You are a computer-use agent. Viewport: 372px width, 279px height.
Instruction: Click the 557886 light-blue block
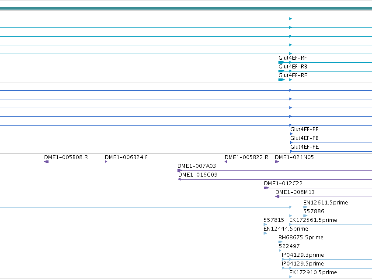point(305,216)
